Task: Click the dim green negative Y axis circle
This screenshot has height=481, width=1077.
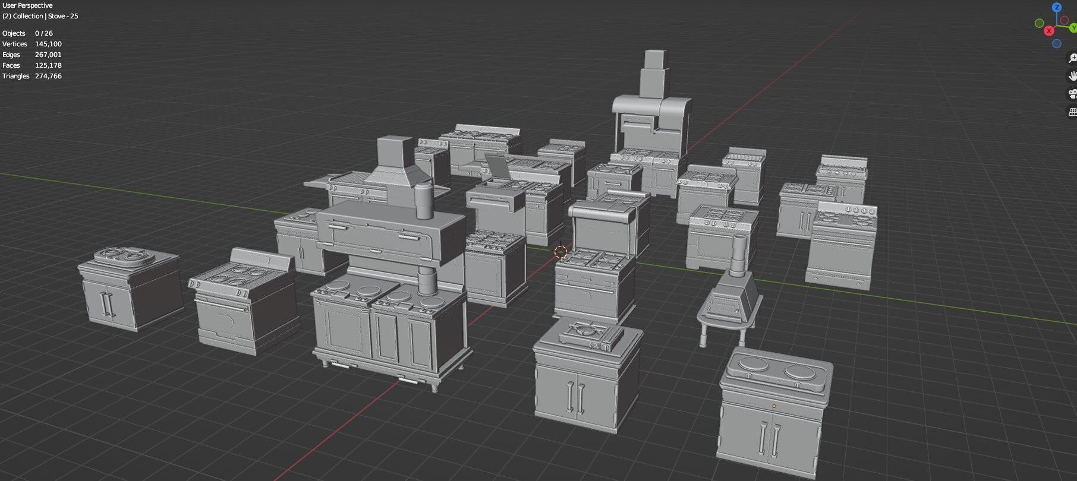Action: pos(1040,23)
